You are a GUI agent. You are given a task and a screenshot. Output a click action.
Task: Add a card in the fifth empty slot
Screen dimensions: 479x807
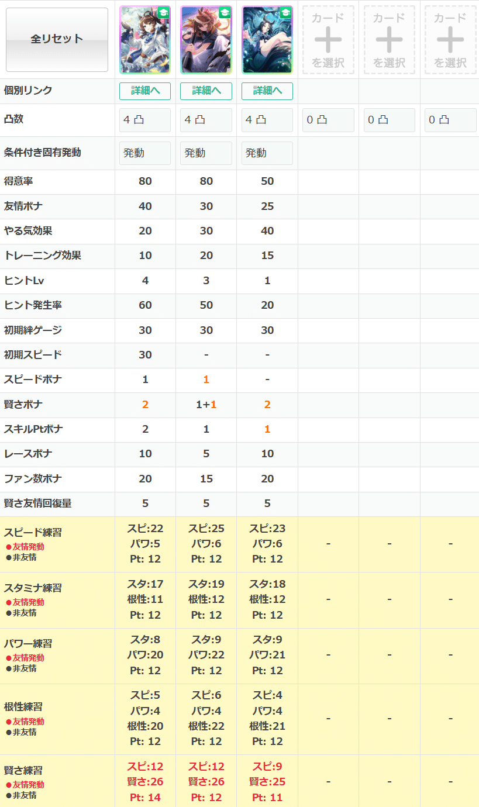click(389, 40)
